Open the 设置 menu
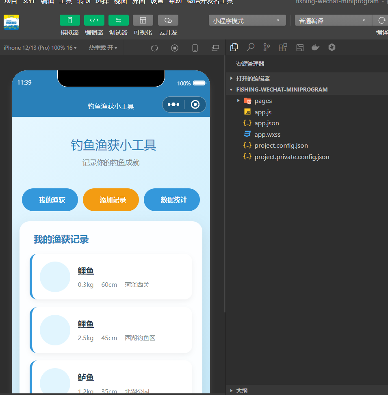The image size is (388, 395). [157, 2]
